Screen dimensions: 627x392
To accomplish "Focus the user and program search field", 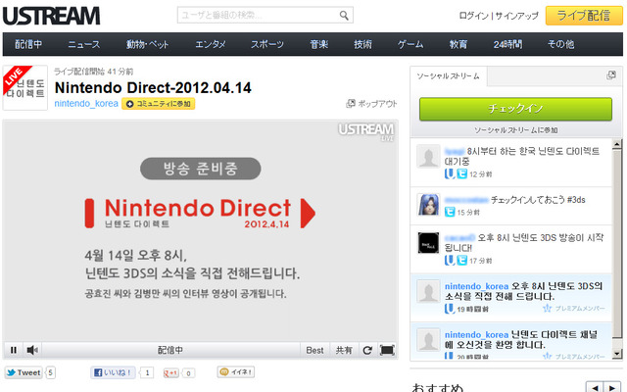I will pos(265,16).
